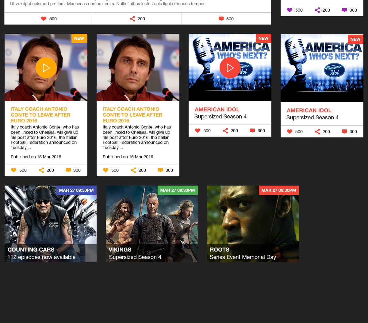This screenshot has height=323, width=368.
Task: Open the ROOTS title
Action: tap(220, 250)
